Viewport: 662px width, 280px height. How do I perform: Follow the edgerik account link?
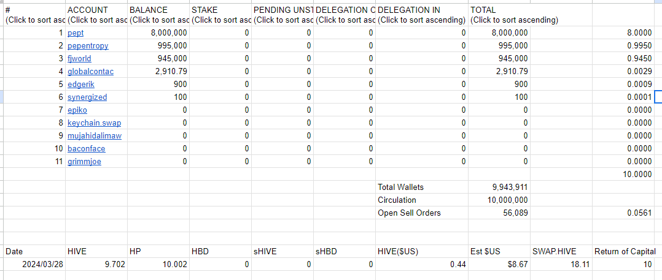78,84
